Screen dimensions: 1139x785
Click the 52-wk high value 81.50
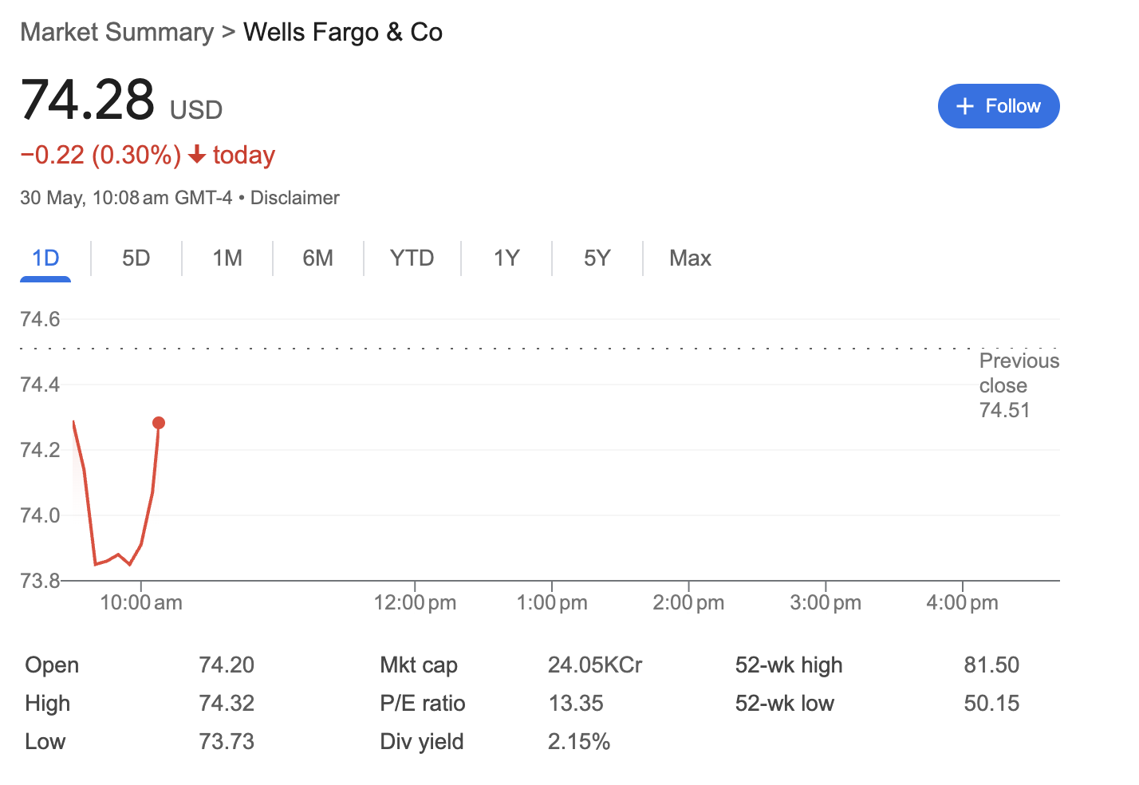tap(991, 665)
